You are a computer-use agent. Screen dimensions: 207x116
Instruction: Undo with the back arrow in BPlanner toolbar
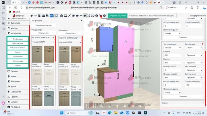tap(32, 16)
